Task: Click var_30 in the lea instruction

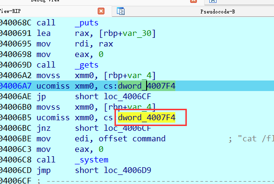Action: point(137,33)
